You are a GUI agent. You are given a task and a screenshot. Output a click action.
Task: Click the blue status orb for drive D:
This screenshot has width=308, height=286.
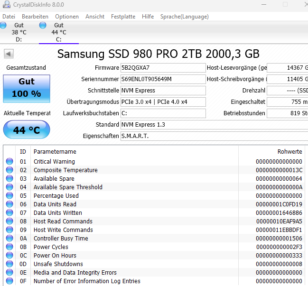click(x=3, y=25)
